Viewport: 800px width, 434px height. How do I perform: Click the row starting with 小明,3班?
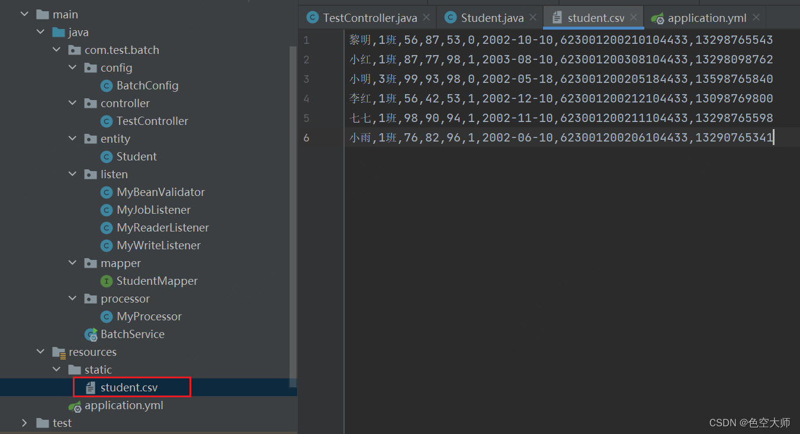pos(561,79)
